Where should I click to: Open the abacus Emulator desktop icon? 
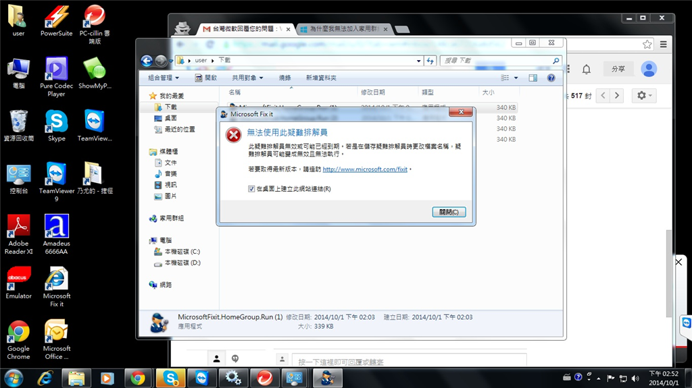pyautogui.click(x=18, y=283)
